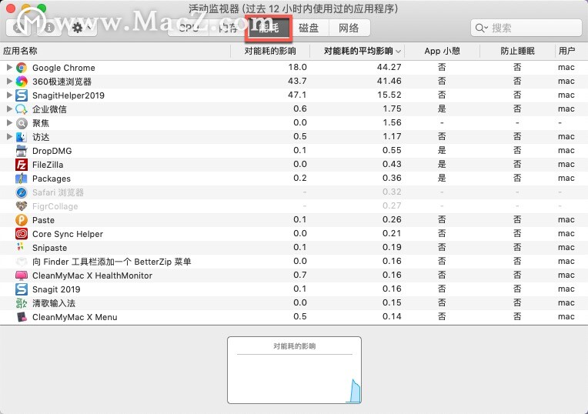Expand the Google Chrome process group
This screenshot has height=414, width=588.
point(9,68)
